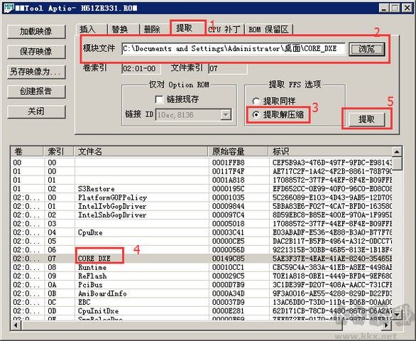Close the MMTool window with X
The height and width of the screenshot is (341, 416).
(407, 8)
